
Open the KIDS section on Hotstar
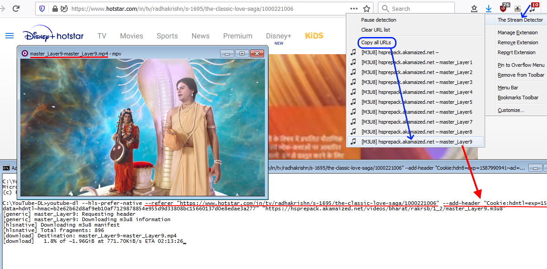(x=314, y=36)
